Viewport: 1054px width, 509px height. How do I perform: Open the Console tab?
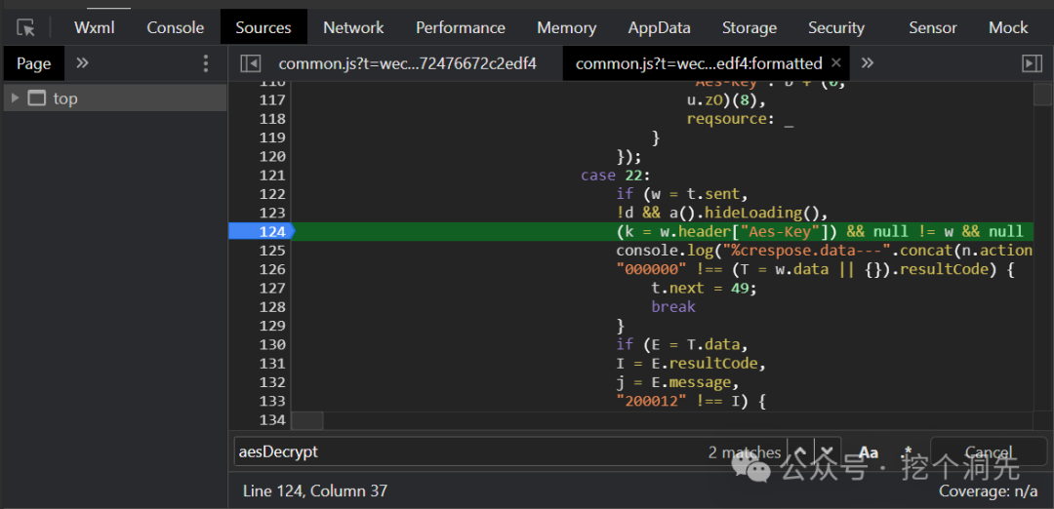[x=176, y=27]
